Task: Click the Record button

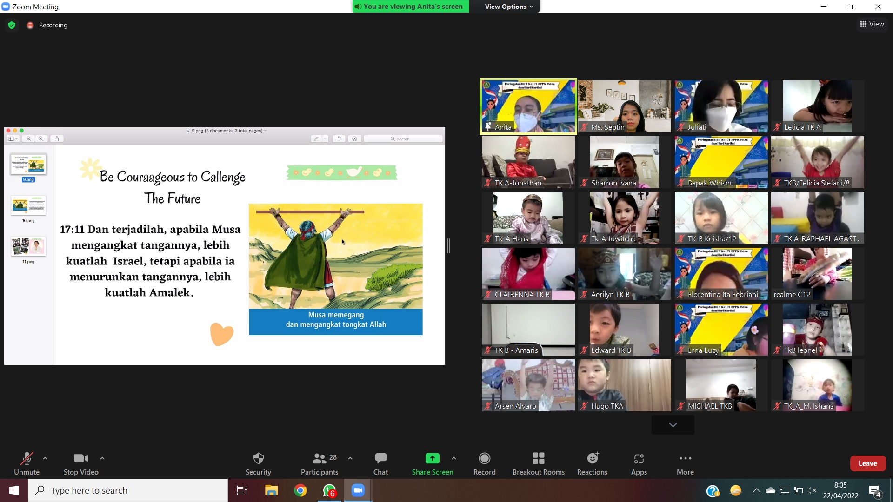Action: tap(484, 463)
